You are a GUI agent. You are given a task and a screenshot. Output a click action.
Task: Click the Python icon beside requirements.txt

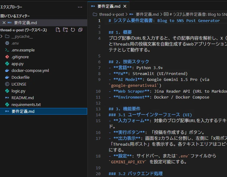(7, 105)
